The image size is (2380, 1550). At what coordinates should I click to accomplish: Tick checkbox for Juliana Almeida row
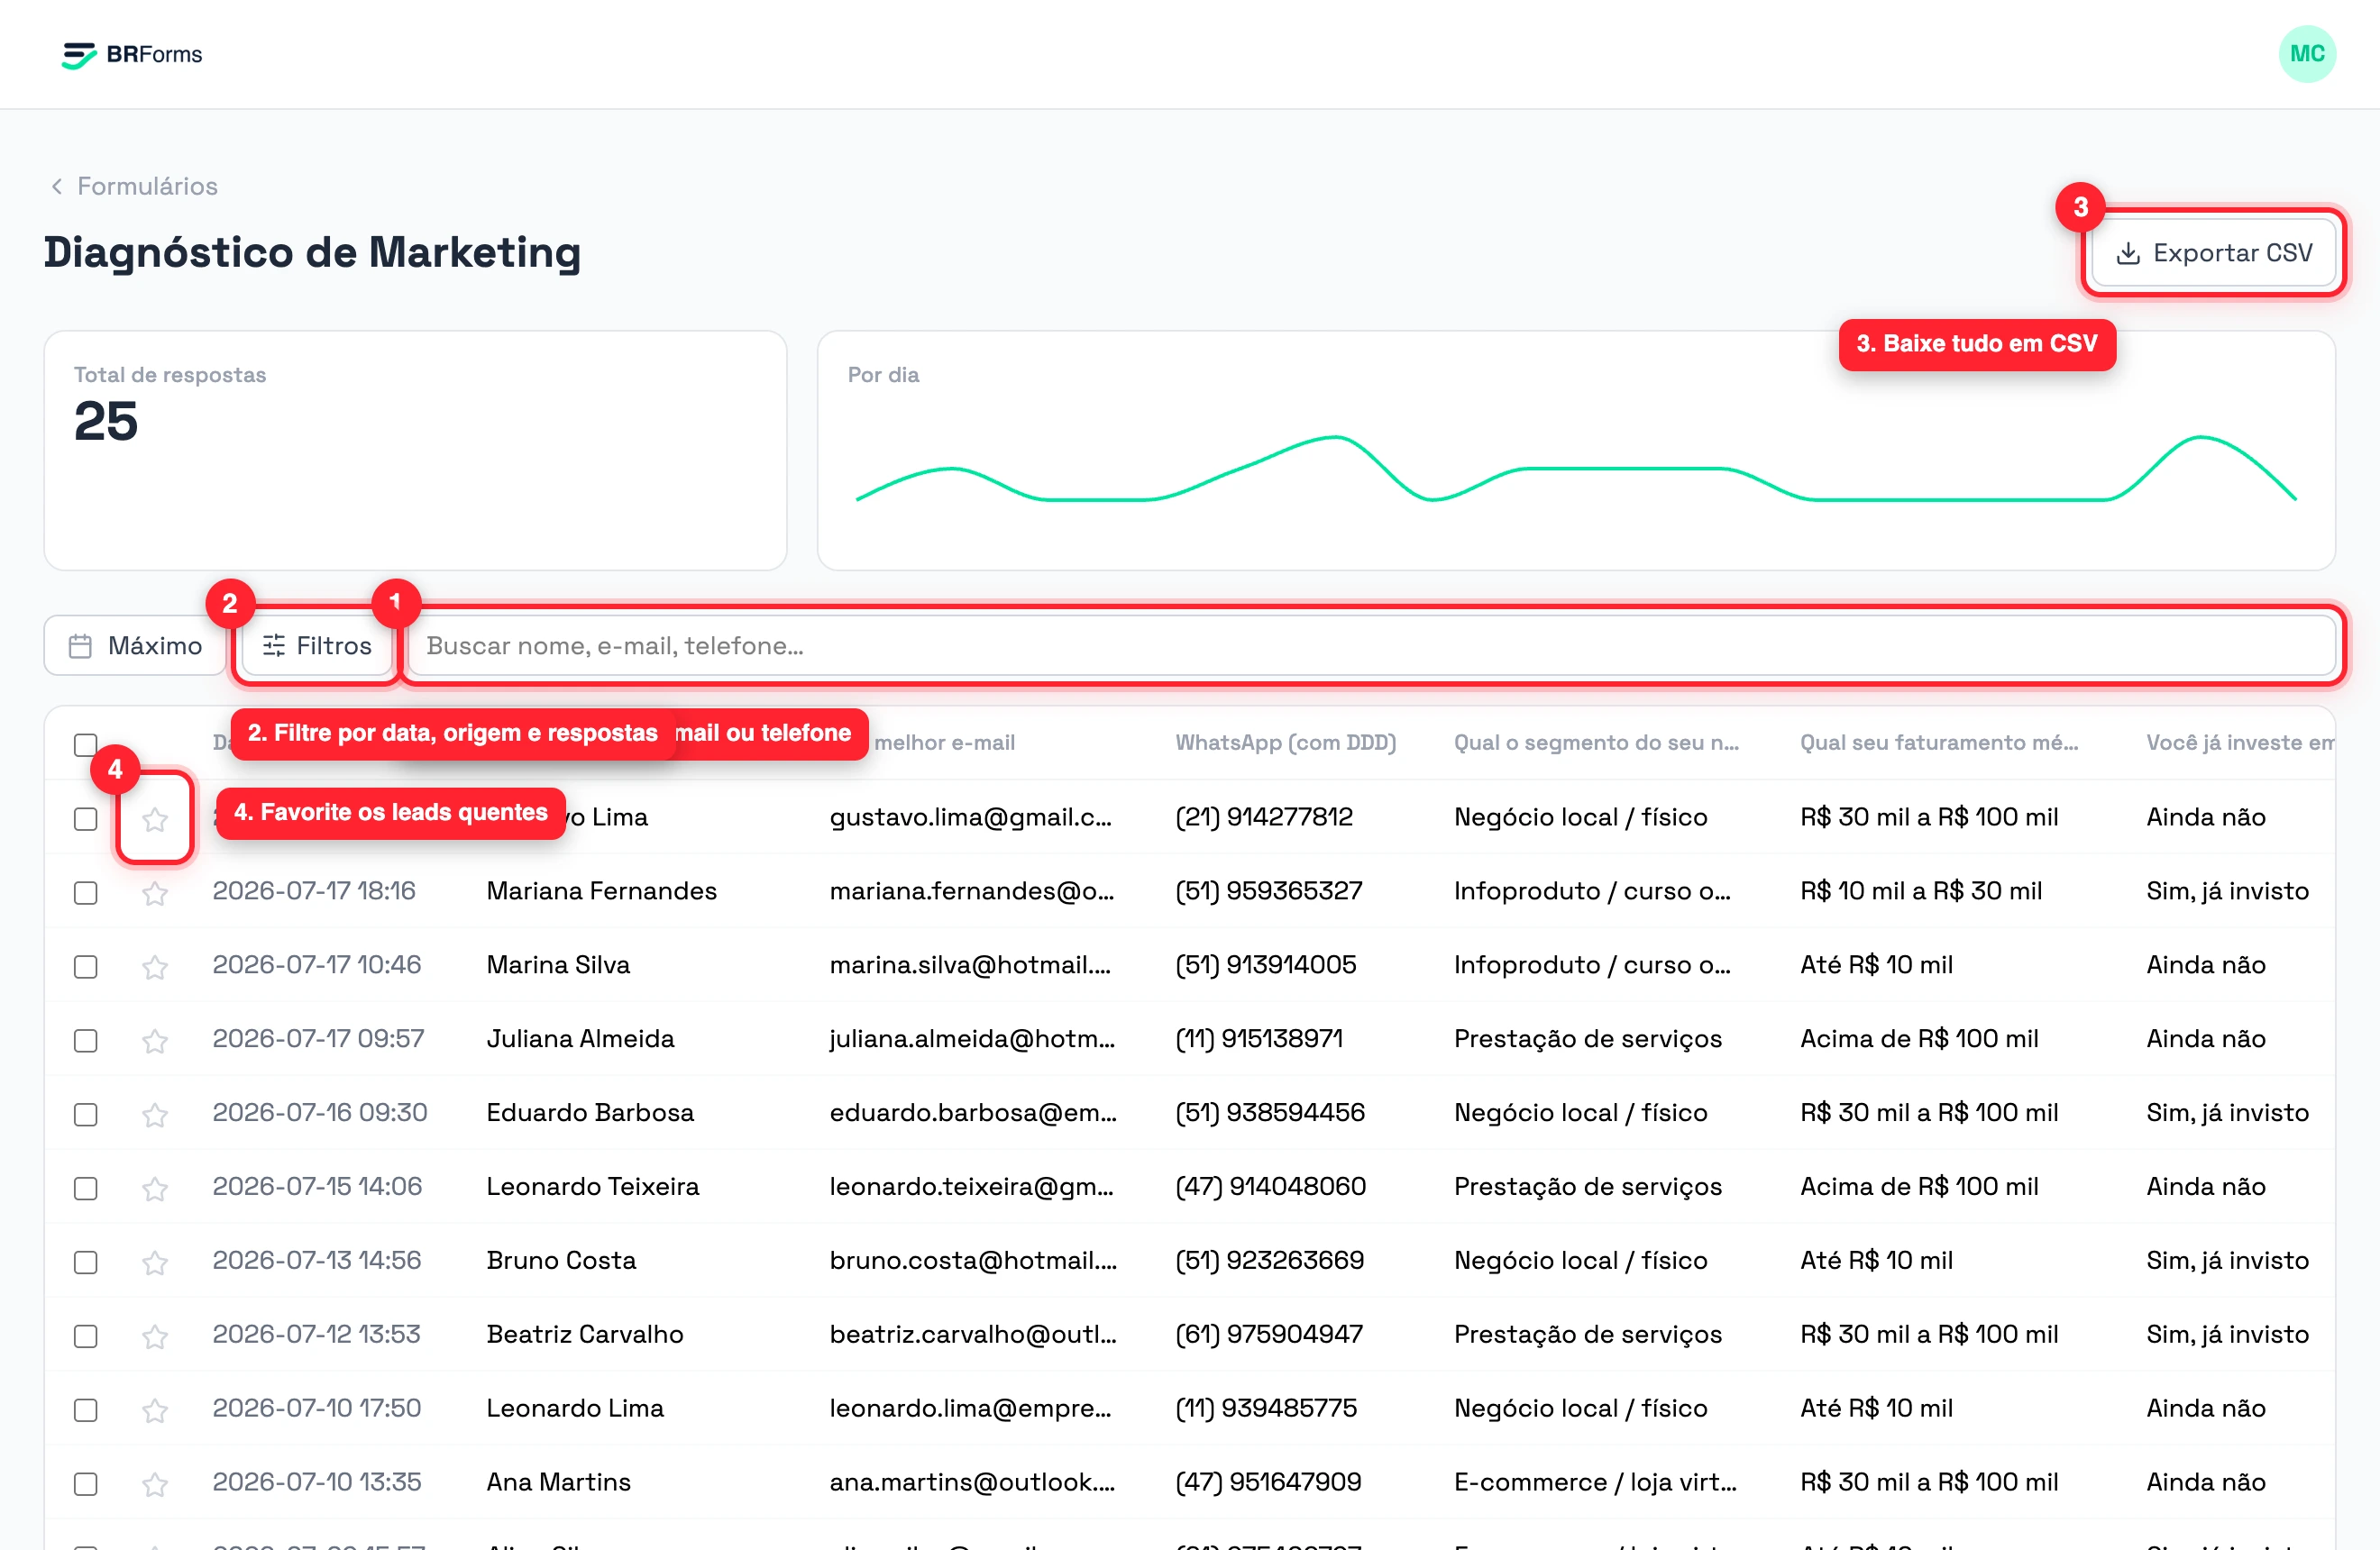point(86,1040)
